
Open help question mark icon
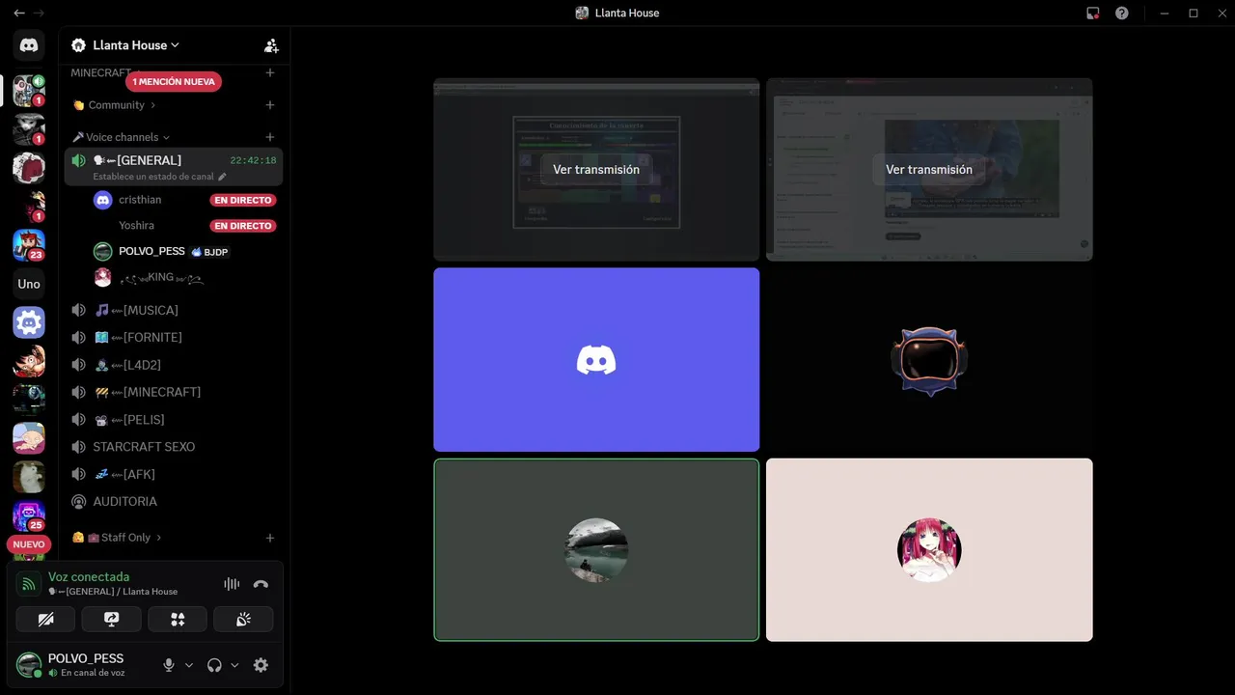tap(1122, 14)
